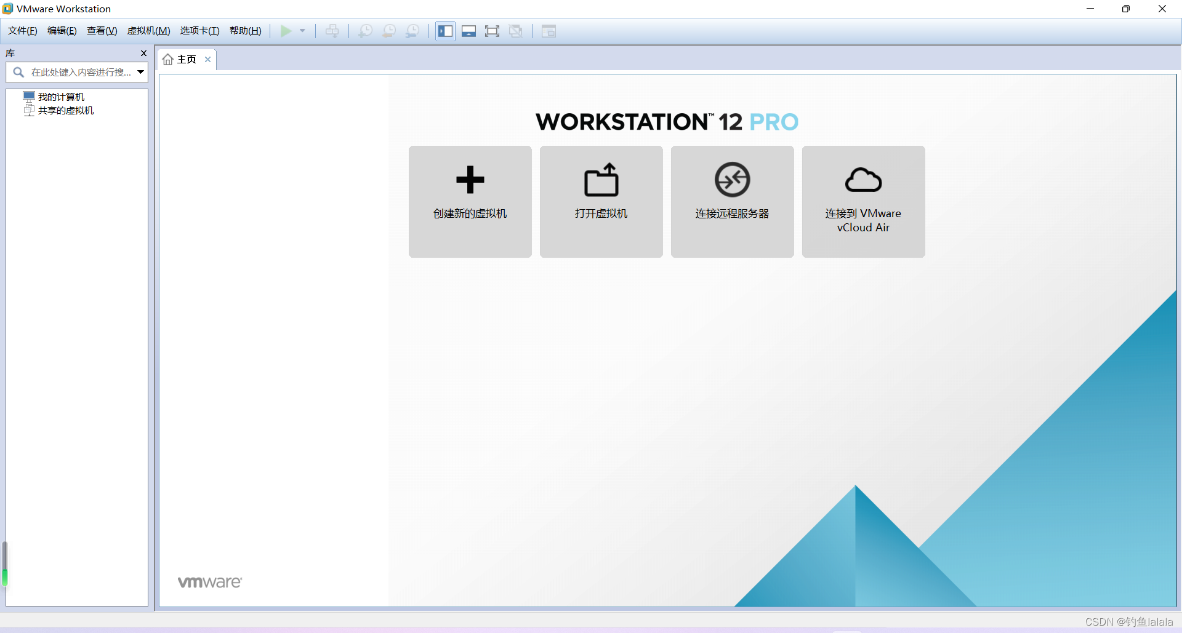Toggle the show library sidebar icon
Viewport: 1182px width, 633px height.
pos(445,31)
